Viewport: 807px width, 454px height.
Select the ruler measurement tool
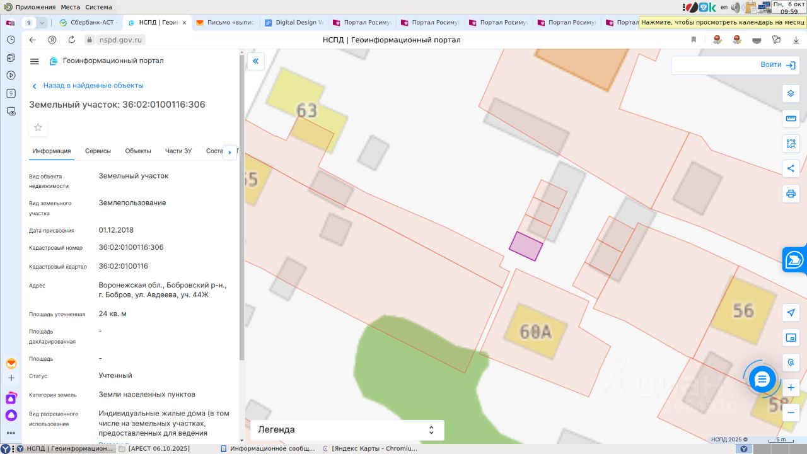[791, 119]
